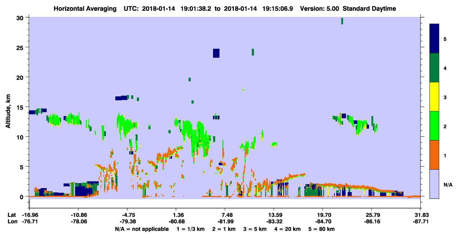Image resolution: width=467 pixels, height=239 pixels.
Task: Click legend text '2 = 1 km'
Action: click(224, 229)
